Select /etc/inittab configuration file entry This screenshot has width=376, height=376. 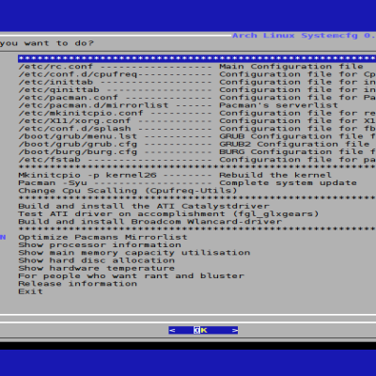(x=196, y=82)
